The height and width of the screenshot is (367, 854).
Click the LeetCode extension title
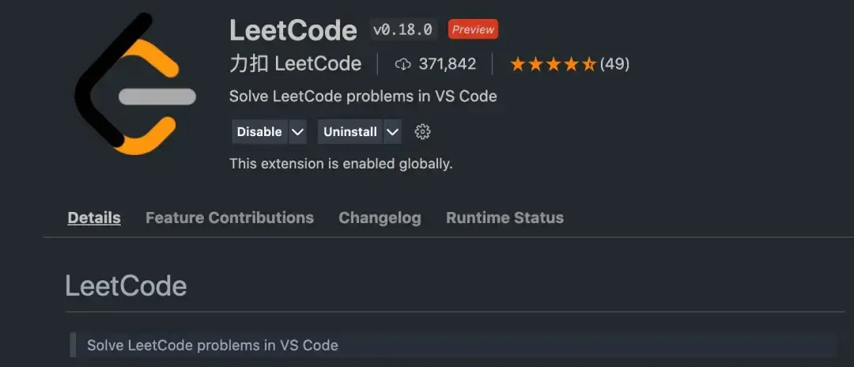point(293,31)
